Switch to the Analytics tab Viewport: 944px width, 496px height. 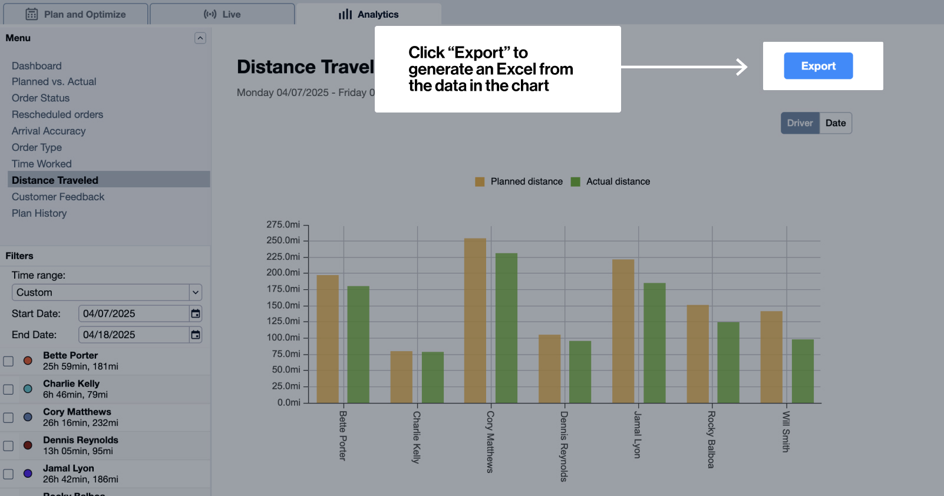369,14
